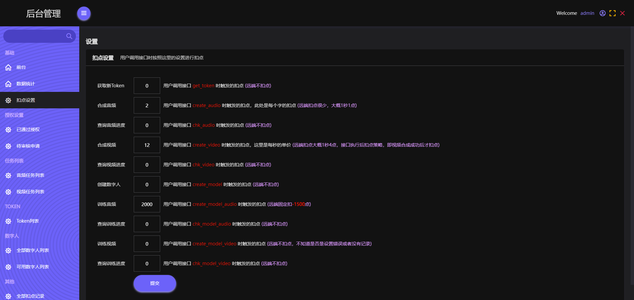Viewport: 634px width, 300px height.
Task: Click the red X logout icon
Action: point(622,13)
